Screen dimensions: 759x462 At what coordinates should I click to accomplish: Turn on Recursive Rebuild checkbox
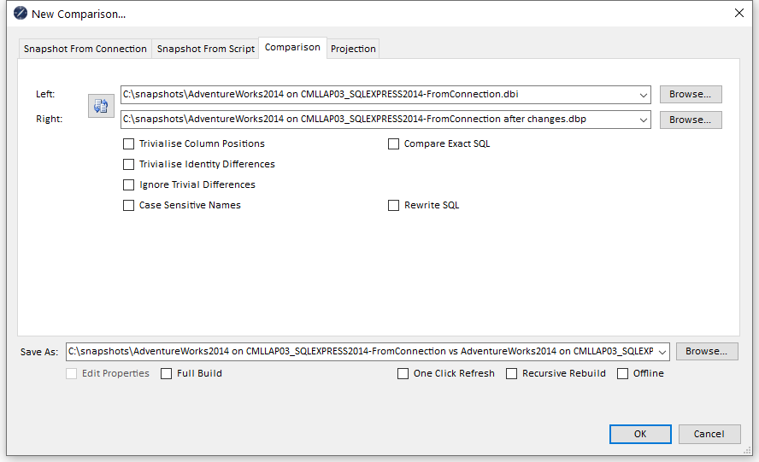[x=512, y=374]
